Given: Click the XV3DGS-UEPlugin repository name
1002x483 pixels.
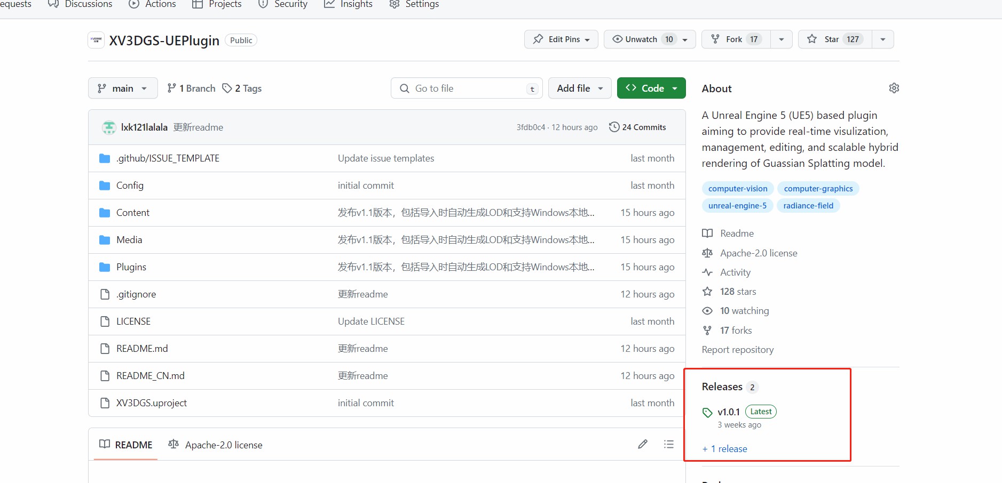Looking at the screenshot, I should pyautogui.click(x=164, y=41).
